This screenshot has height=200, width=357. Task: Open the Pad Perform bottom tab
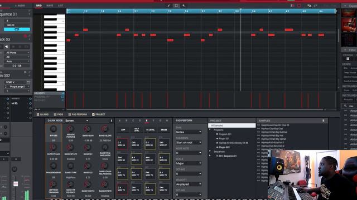coord(78,114)
